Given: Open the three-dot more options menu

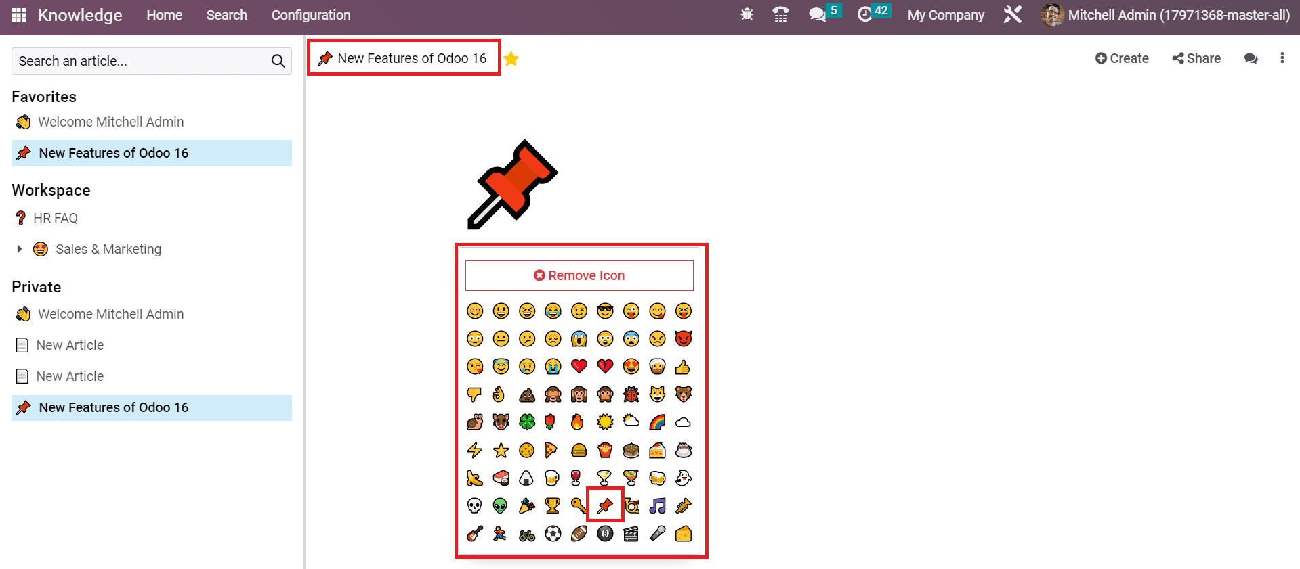Looking at the screenshot, I should tap(1282, 58).
